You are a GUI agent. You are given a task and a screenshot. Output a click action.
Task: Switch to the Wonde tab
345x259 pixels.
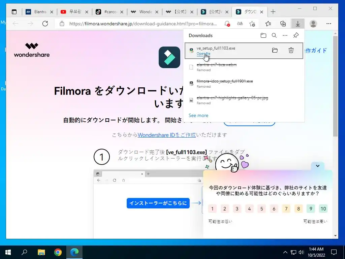click(x=145, y=12)
